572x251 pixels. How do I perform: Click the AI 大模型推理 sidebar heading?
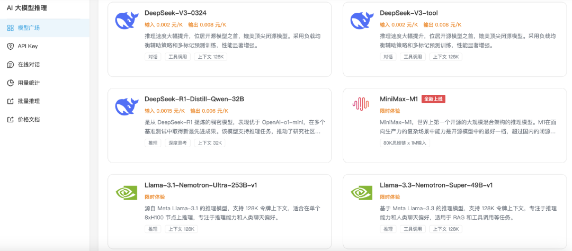[27, 7]
